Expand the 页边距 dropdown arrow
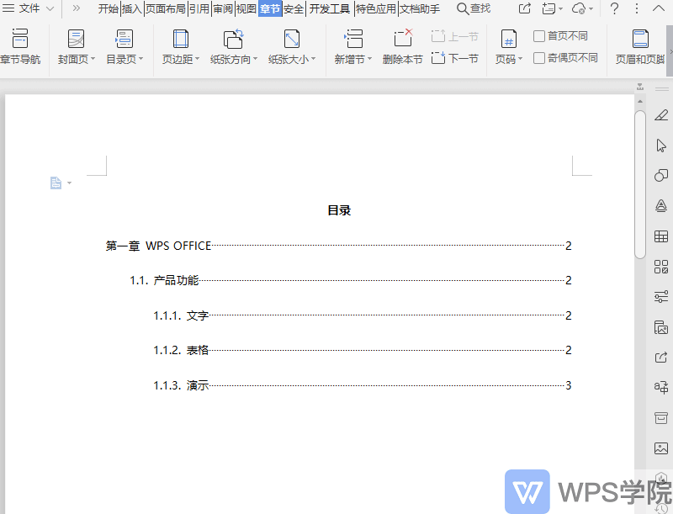The image size is (673, 514). click(x=197, y=59)
